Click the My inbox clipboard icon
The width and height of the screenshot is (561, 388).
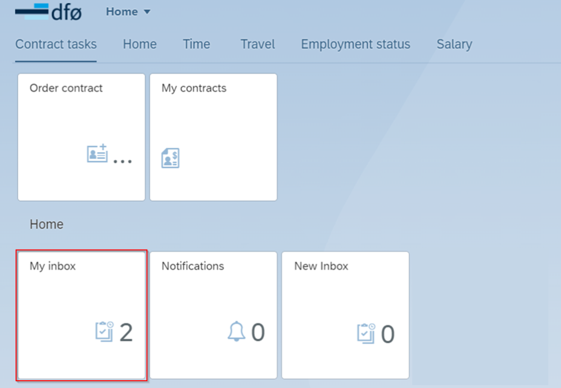click(104, 331)
